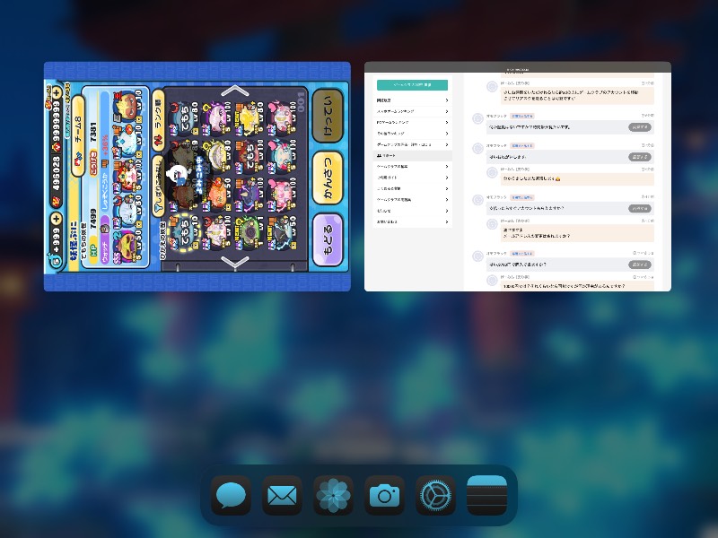Tap the white ghost loading icon
This screenshot has width=718, height=538.
[x=177, y=174]
